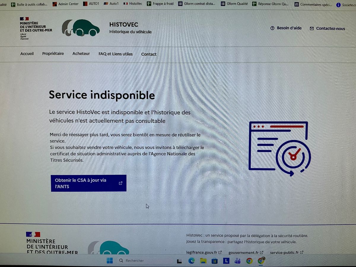This screenshot has height=267, width=356.
Task: Open the Gform Qualité bookmark
Action: tap(234, 4)
